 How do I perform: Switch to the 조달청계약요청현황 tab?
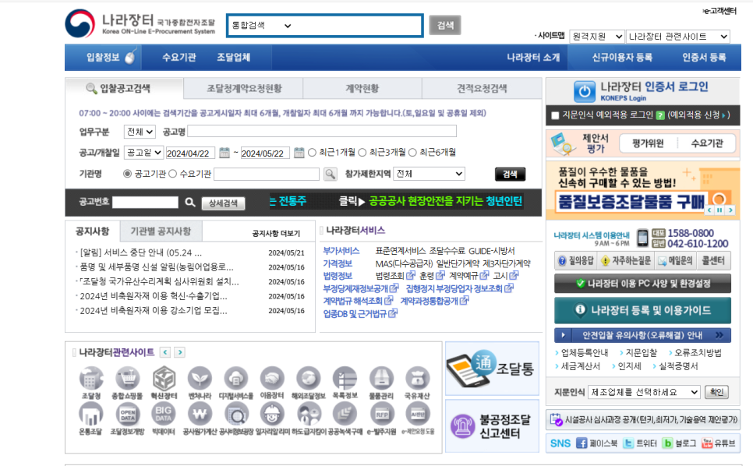(243, 88)
